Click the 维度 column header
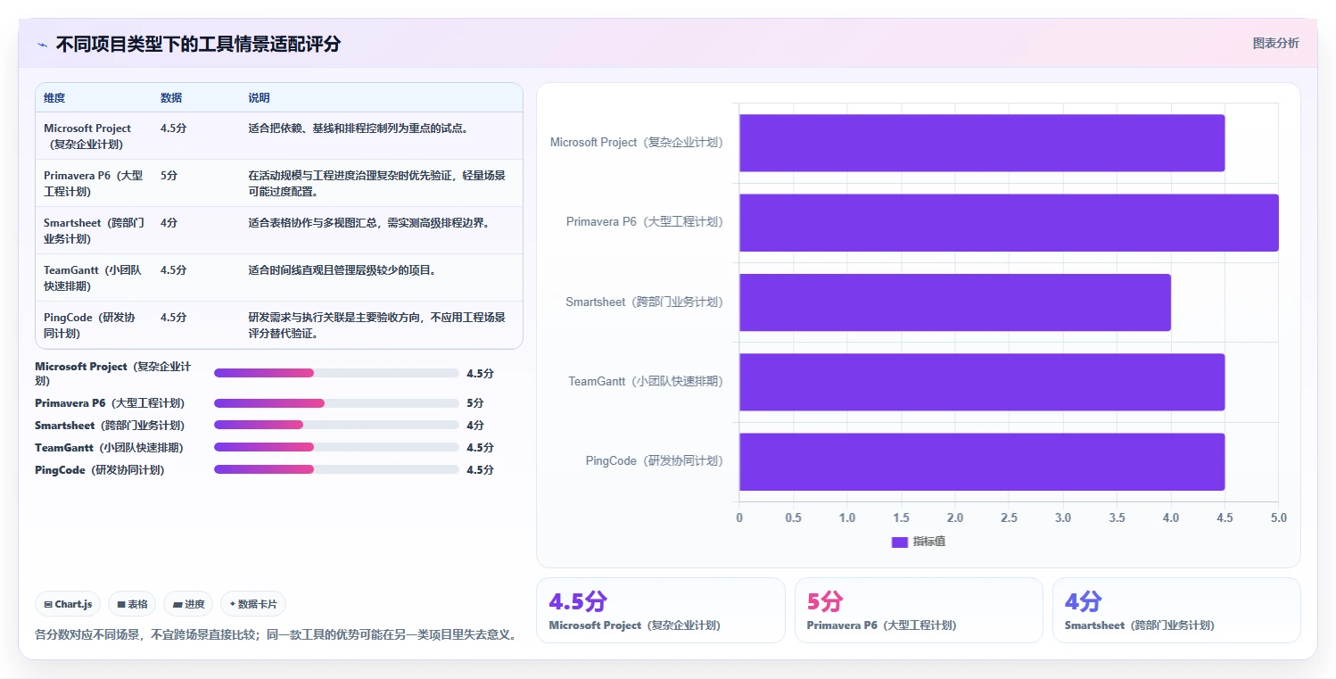The width and height of the screenshot is (1336, 679). point(54,98)
